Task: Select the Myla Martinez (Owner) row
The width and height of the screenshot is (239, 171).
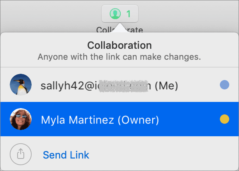Action: [x=119, y=119]
